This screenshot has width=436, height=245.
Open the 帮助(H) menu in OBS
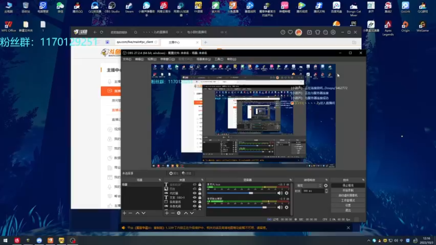232,59
